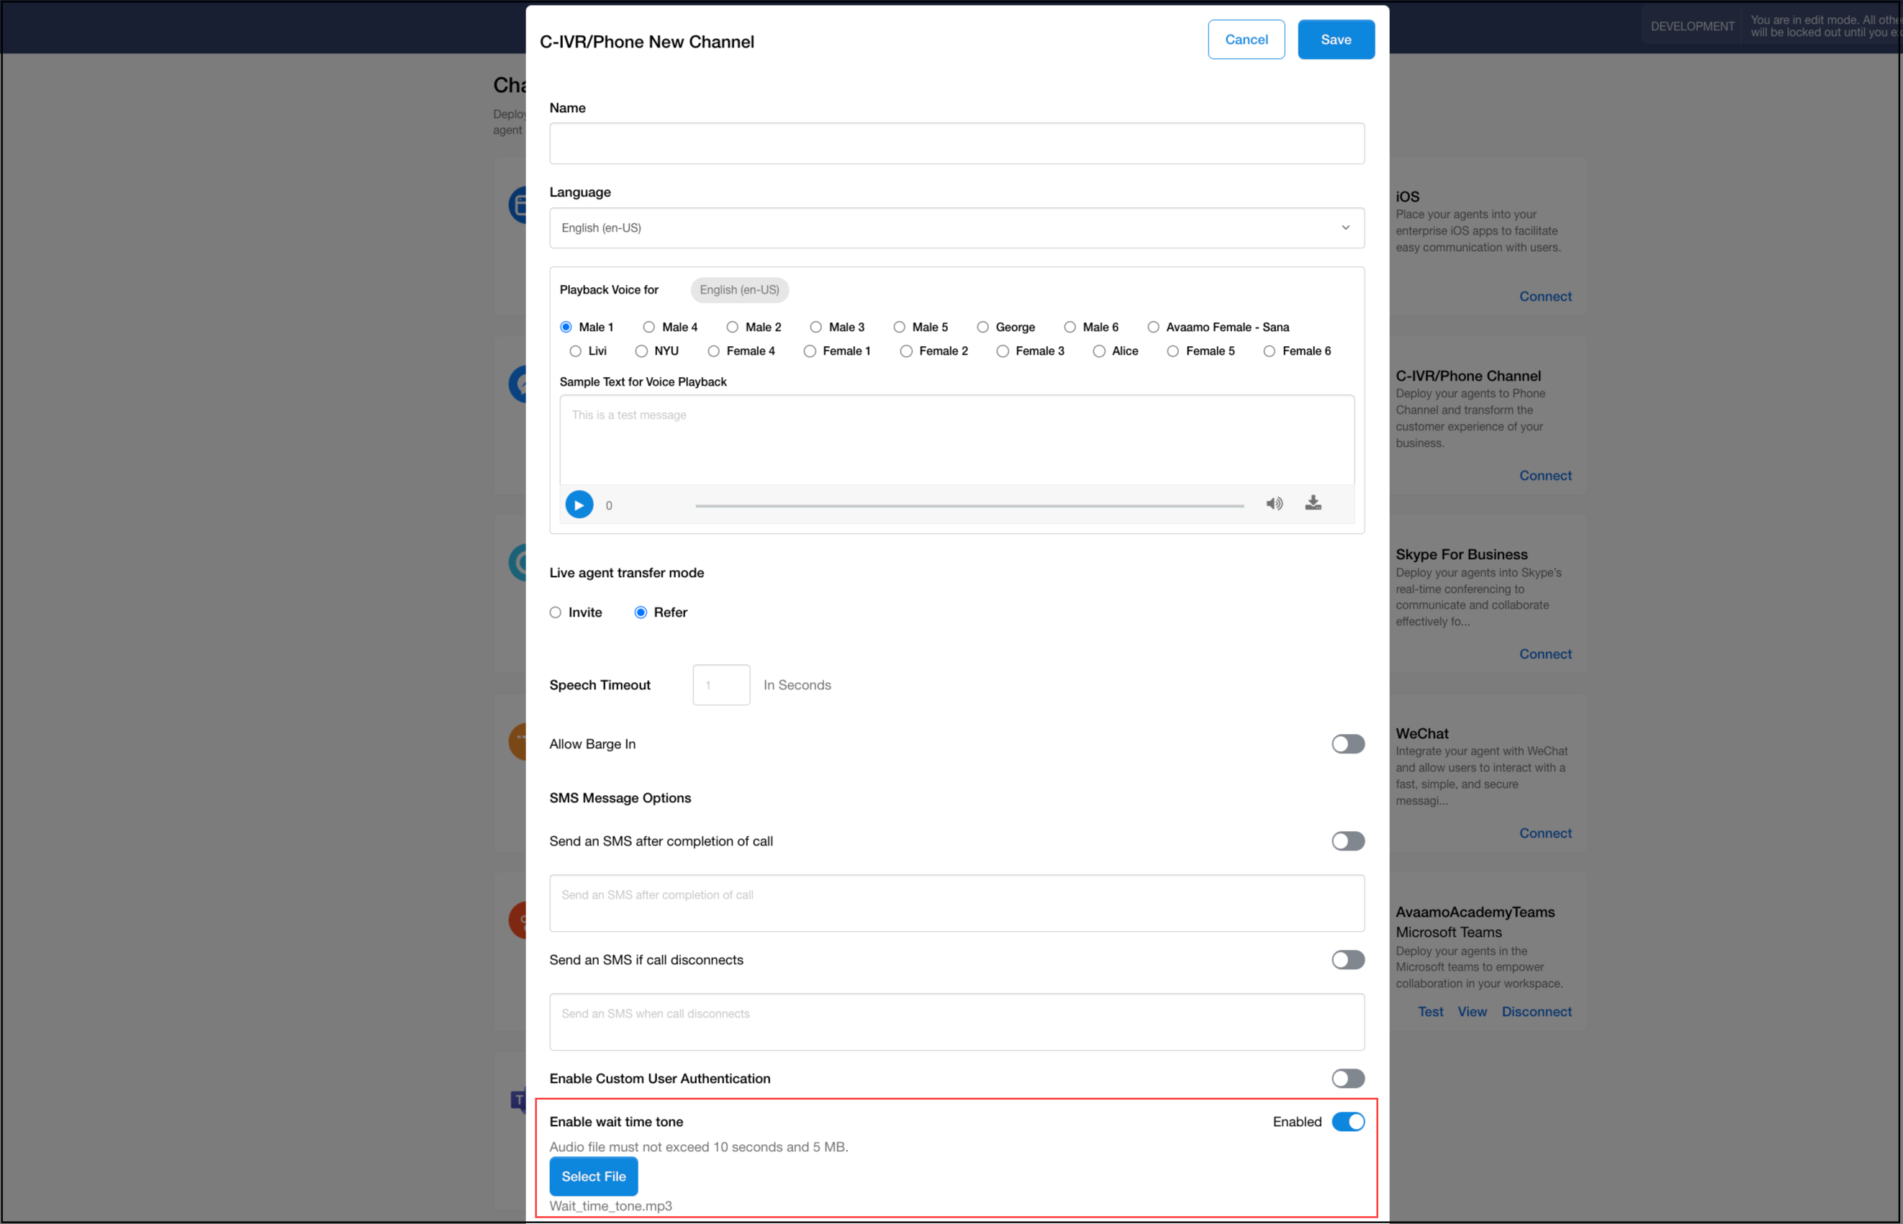Choose the Invite transfer mode

[x=556, y=612]
